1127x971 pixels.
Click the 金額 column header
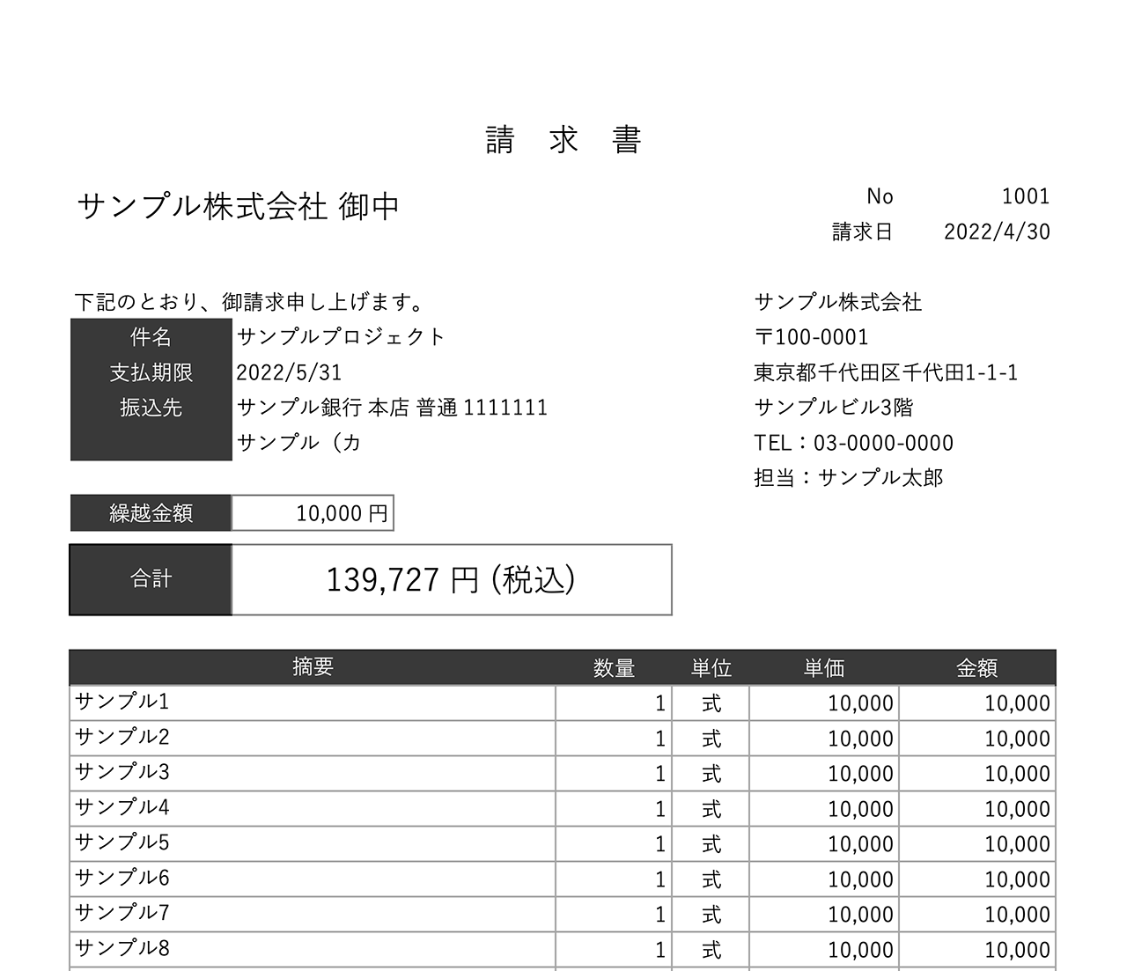pos(977,667)
